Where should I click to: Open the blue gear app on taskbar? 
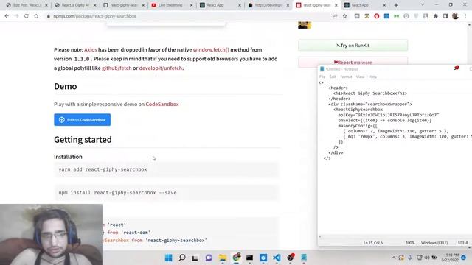point(263,258)
